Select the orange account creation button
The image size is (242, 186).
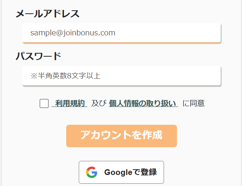tap(121, 136)
